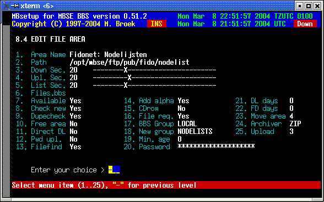Image resolution: width=324 pixels, height=202 pixels.
Task: Select menu item 2 Path
Action: pos(31,63)
